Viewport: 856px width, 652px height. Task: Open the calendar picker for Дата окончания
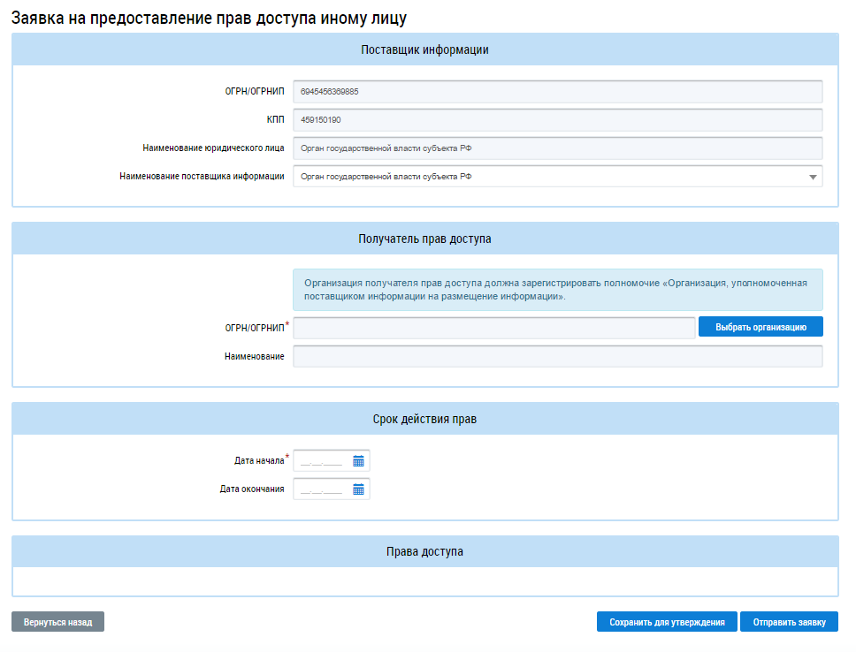[358, 489]
